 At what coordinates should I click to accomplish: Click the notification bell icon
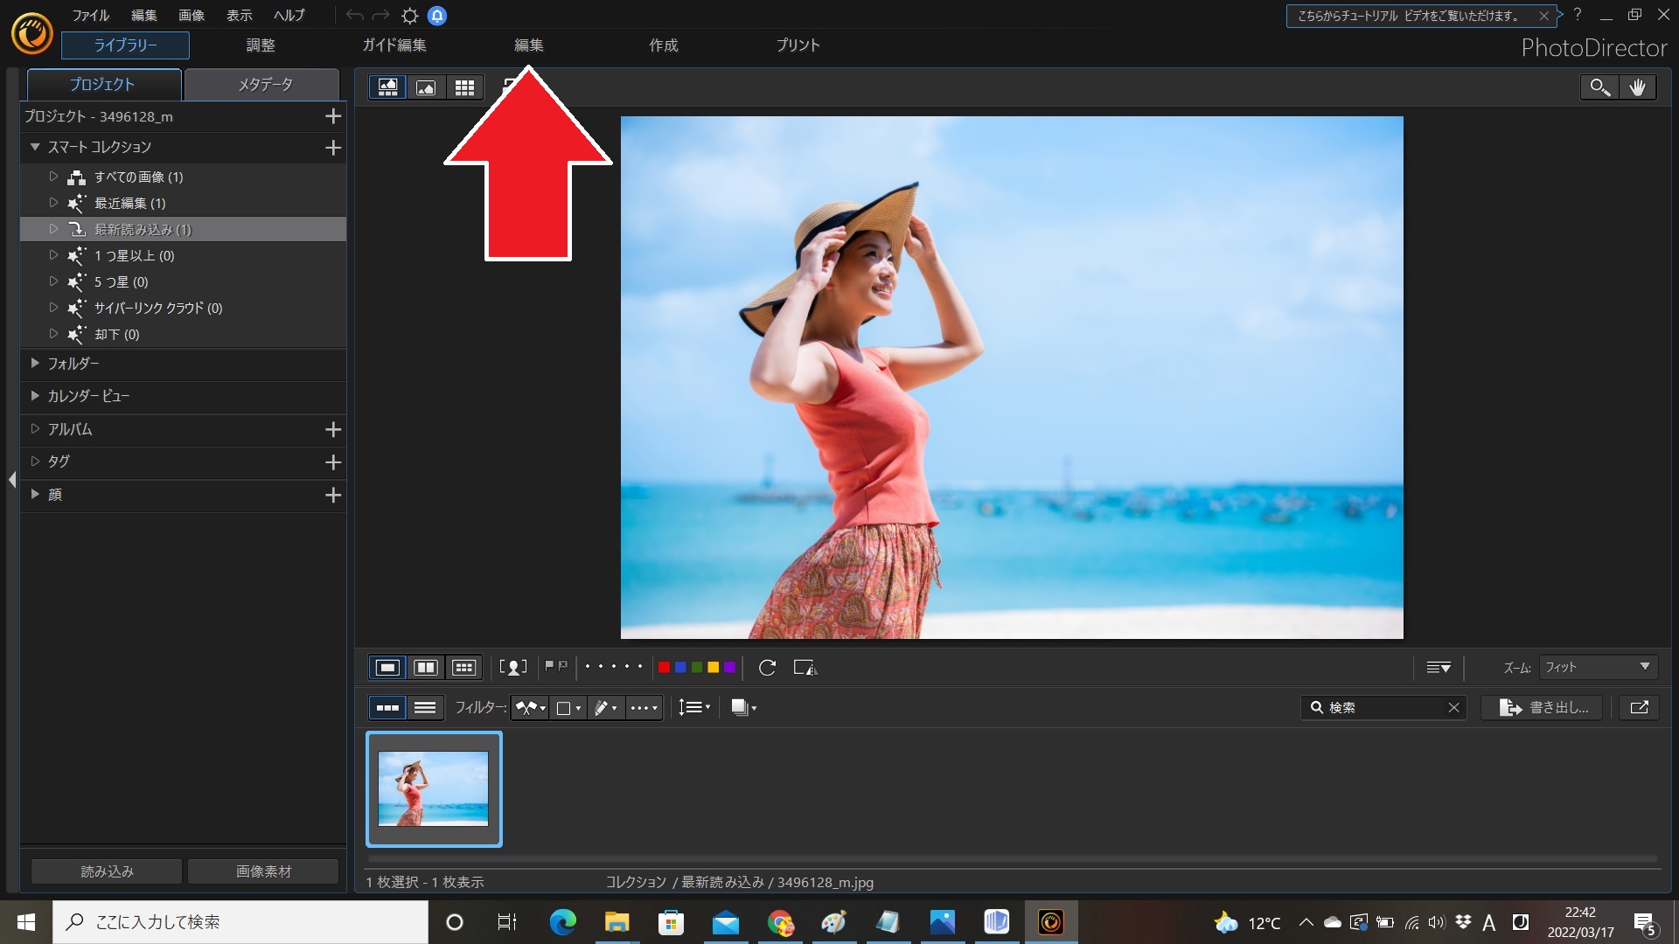click(437, 16)
